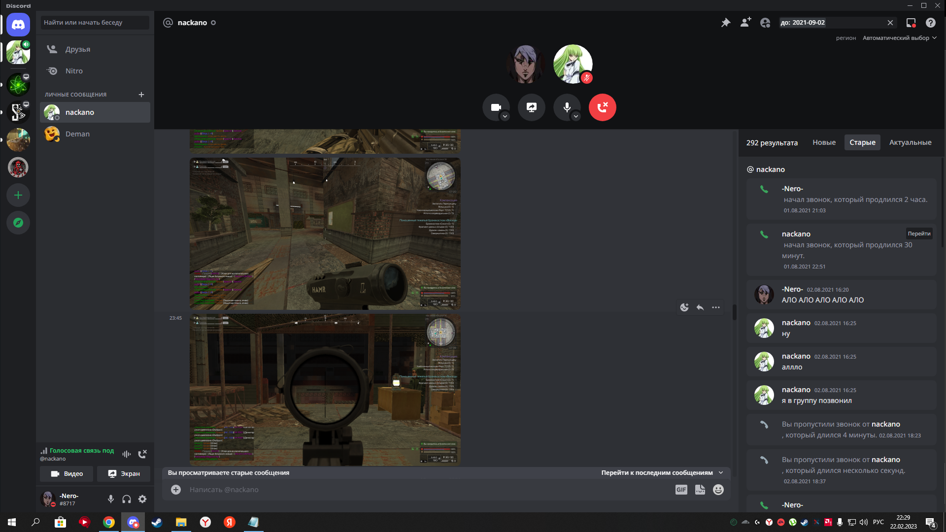The width and height of the screenshot is (946, 532).
Task: Open User Settings gear icon
Action: (x=142, y=499)
